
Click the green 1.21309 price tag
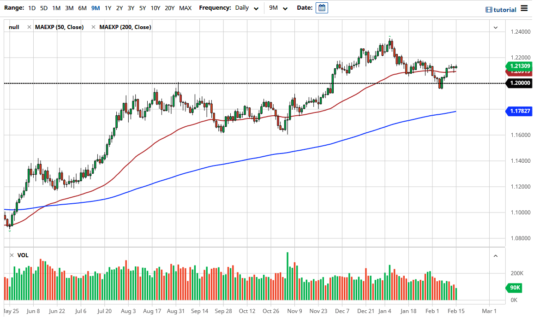point(519,66)
